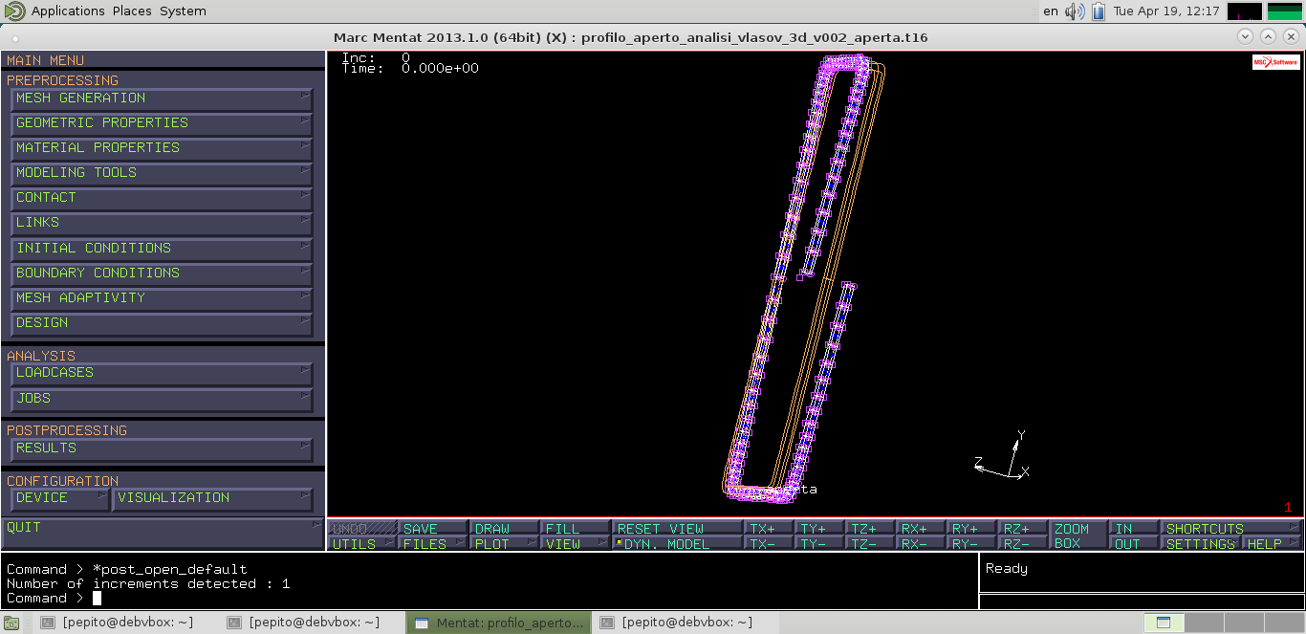1306x634 pixels.
Task: Click the battery status icon
Action: [x=1099, y=11]
